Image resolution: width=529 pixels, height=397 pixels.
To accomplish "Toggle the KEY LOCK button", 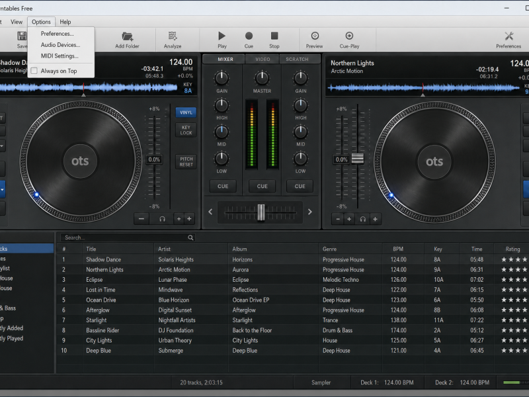I will click(x=186, y=130).
